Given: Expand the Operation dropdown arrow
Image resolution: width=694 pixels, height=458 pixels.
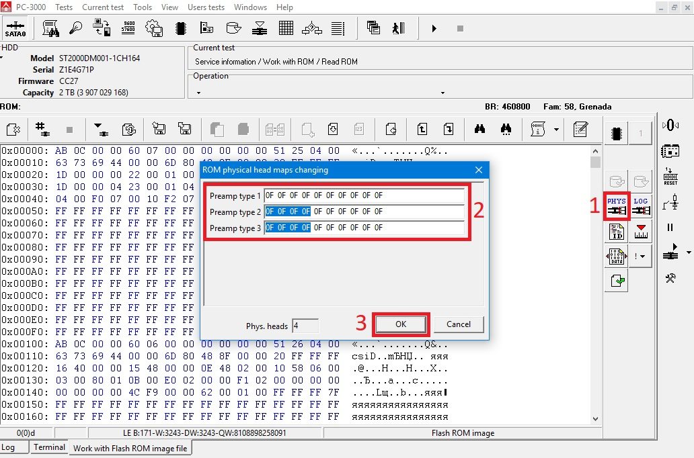Looking at the screenshot, I should tap(443, 93).
